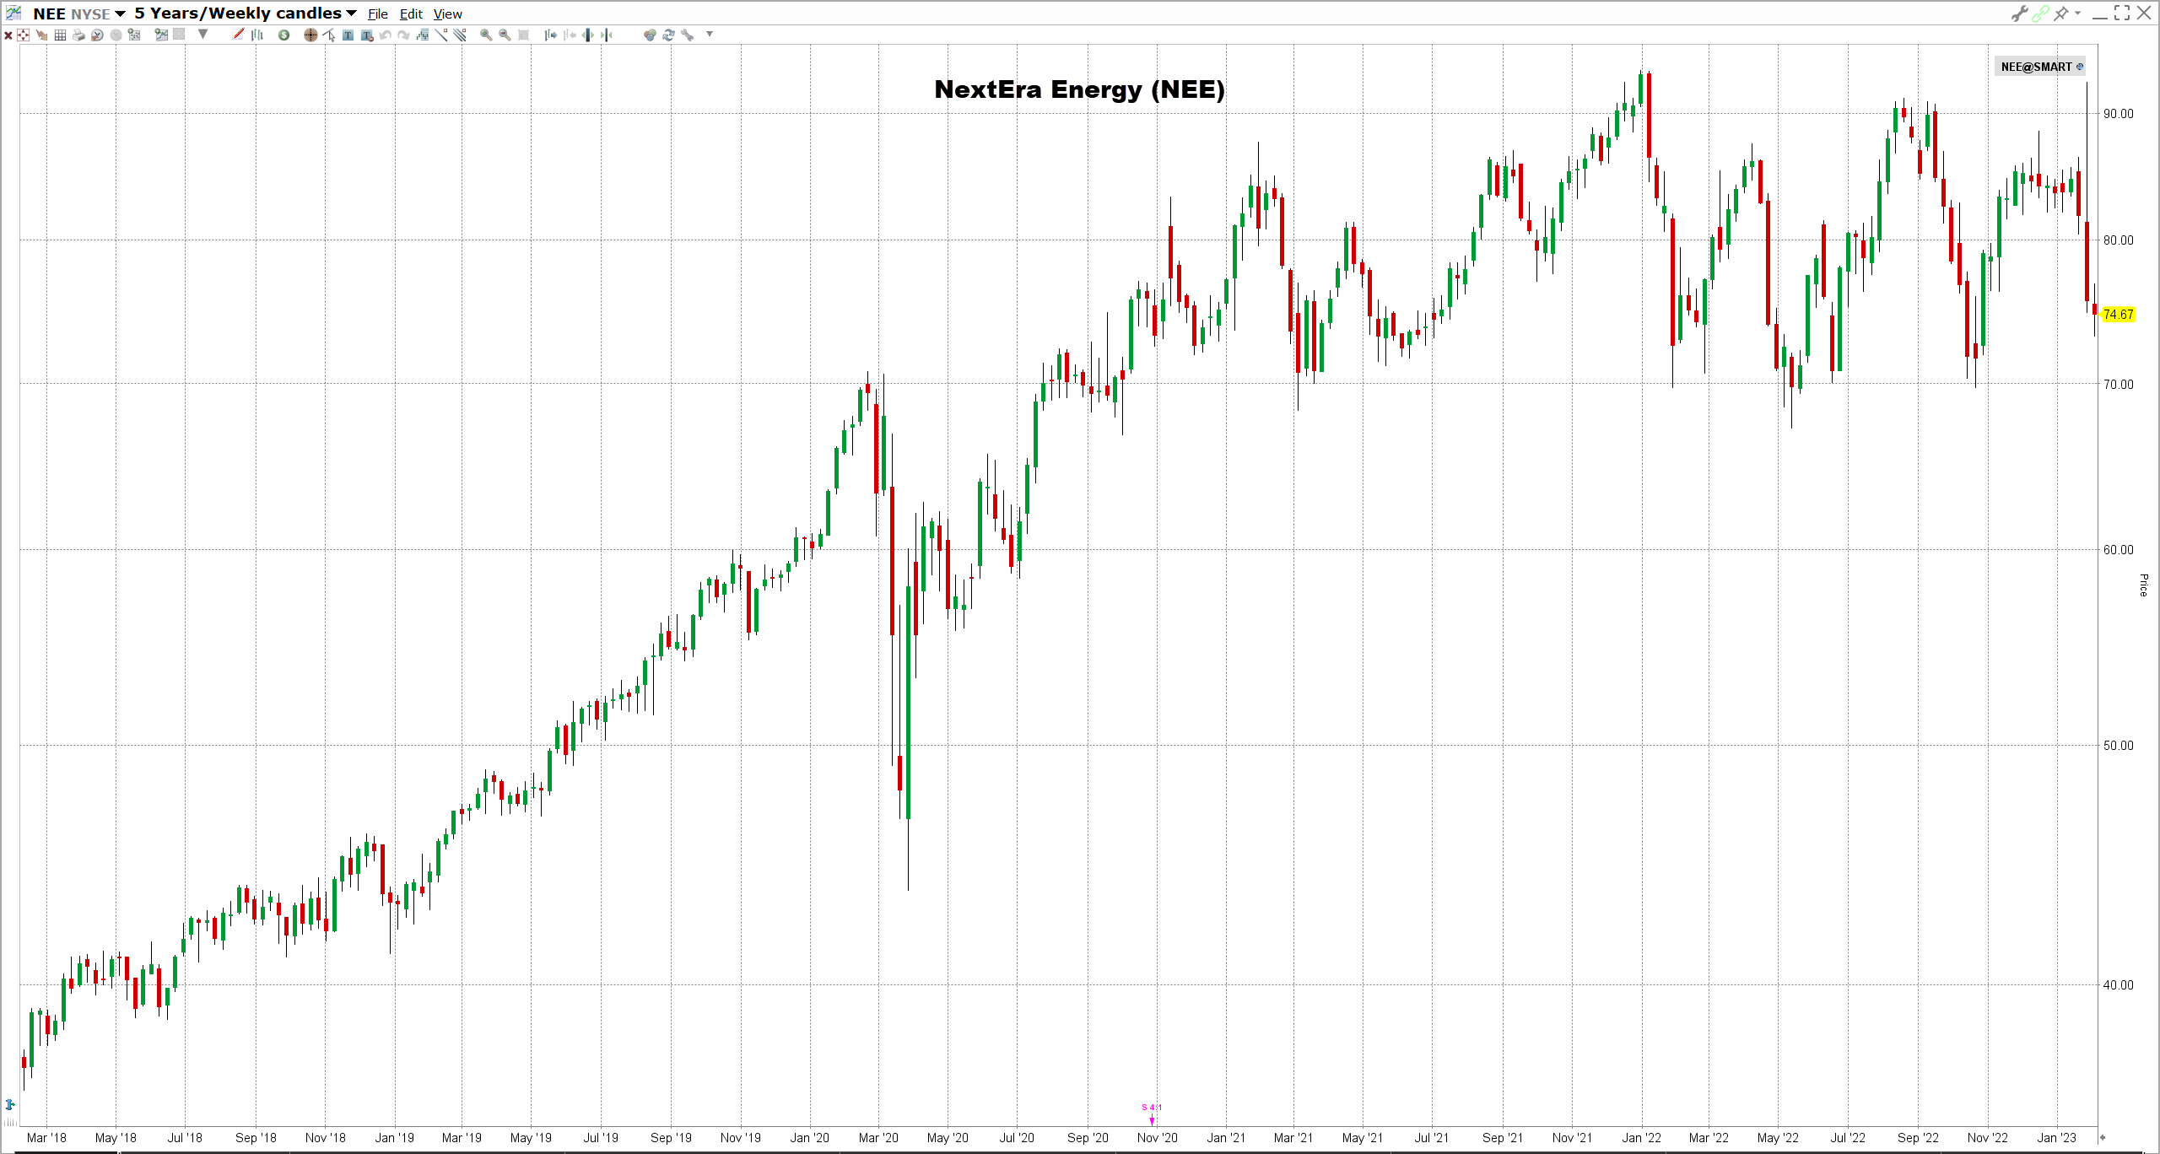
Task: Click the green dollar sign icon
Action: [x=283, y=35]
